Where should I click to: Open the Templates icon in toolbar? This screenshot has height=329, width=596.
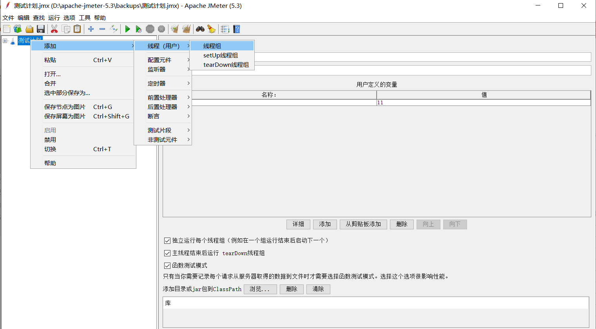coord(18,29)
